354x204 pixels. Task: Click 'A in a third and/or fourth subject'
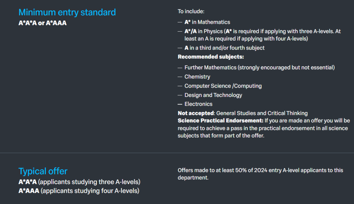(x=225, y=48)
